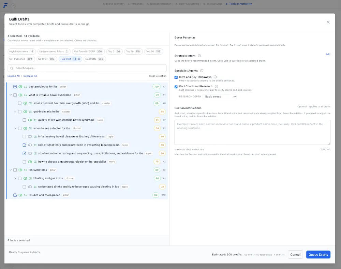Click the app logo in the top-left corner
This screenshot has height=269, width=341.
(x=5, y=5)
